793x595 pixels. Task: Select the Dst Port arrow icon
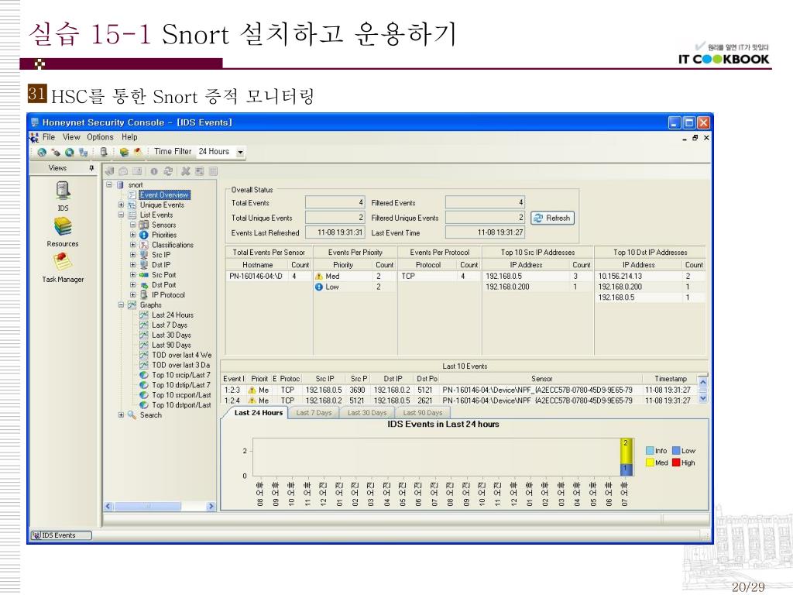tap(143, 285)
